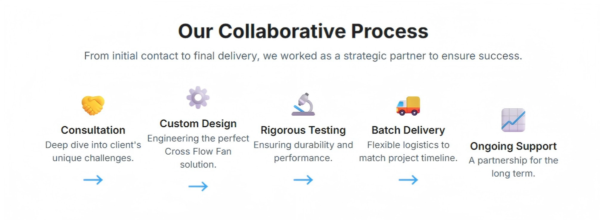Click the arrow under Custom Design step

(x=198, y=187)
